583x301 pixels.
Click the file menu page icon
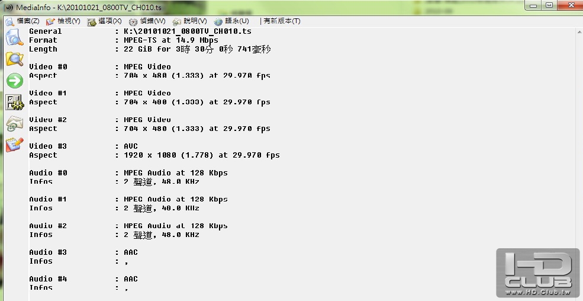(x=9, y=22)
